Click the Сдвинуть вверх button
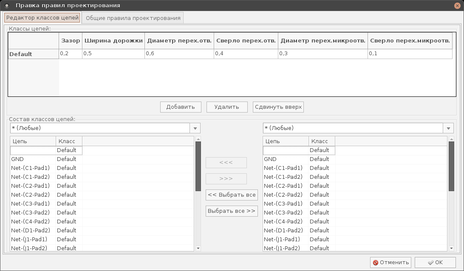464x271 pixels. pos(278,107)
